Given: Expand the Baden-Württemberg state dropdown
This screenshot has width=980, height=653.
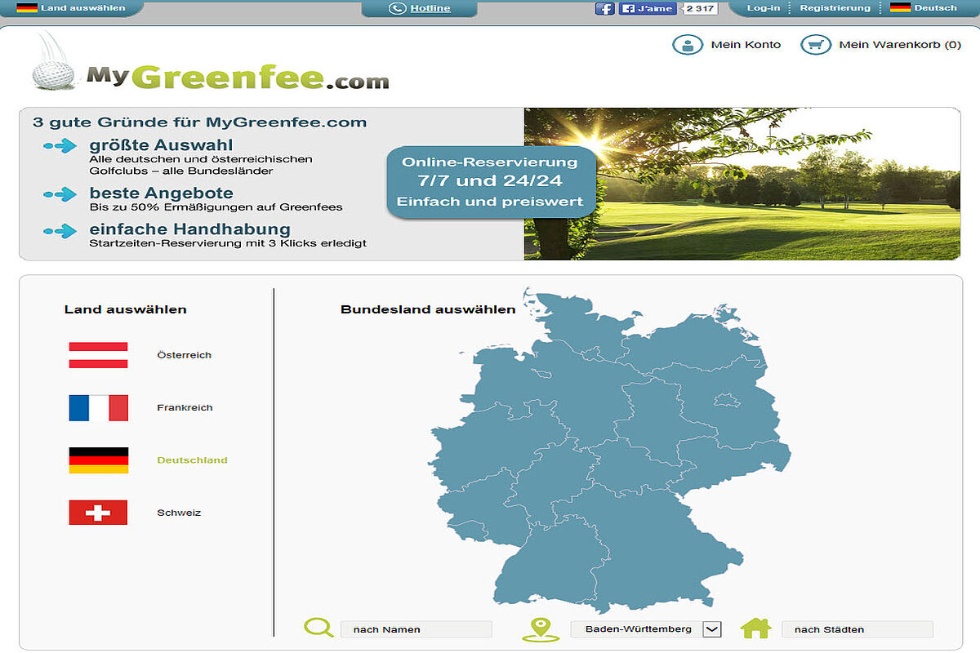Looking at the screenshot, I should [x=712, y=629].
